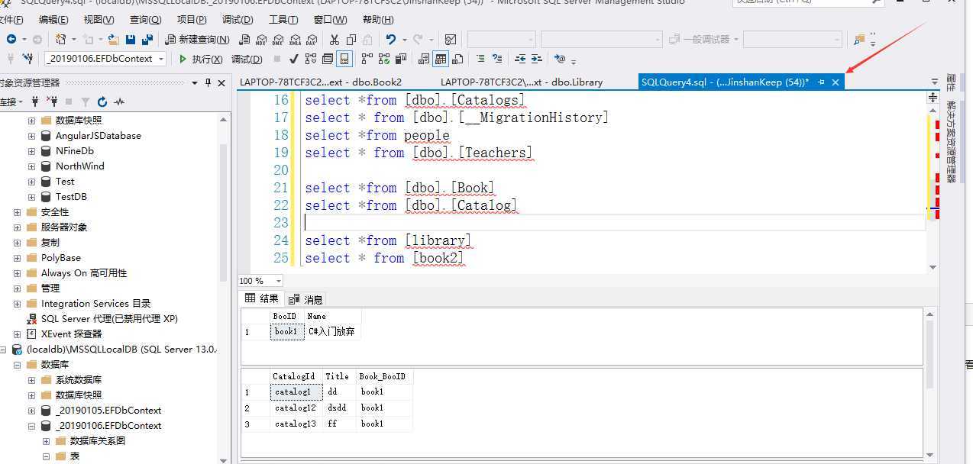The width and height of the screenshot is (973, 464).
Task: Toggle pin on SQLQuery4.sql tab
Action: point(821,82)
